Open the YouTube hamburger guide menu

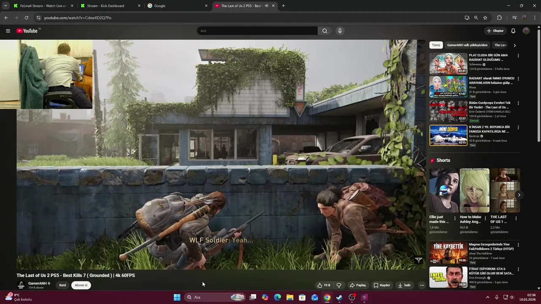point(8,31)
